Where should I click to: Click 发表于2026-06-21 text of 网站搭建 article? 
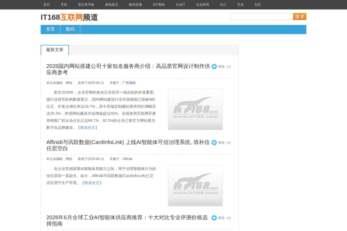[91, 83]
